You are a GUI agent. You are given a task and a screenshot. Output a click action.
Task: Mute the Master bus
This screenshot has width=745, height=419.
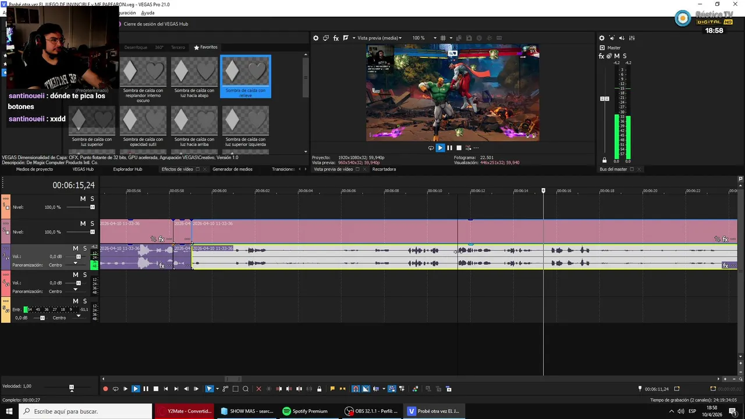pos(617,56)
